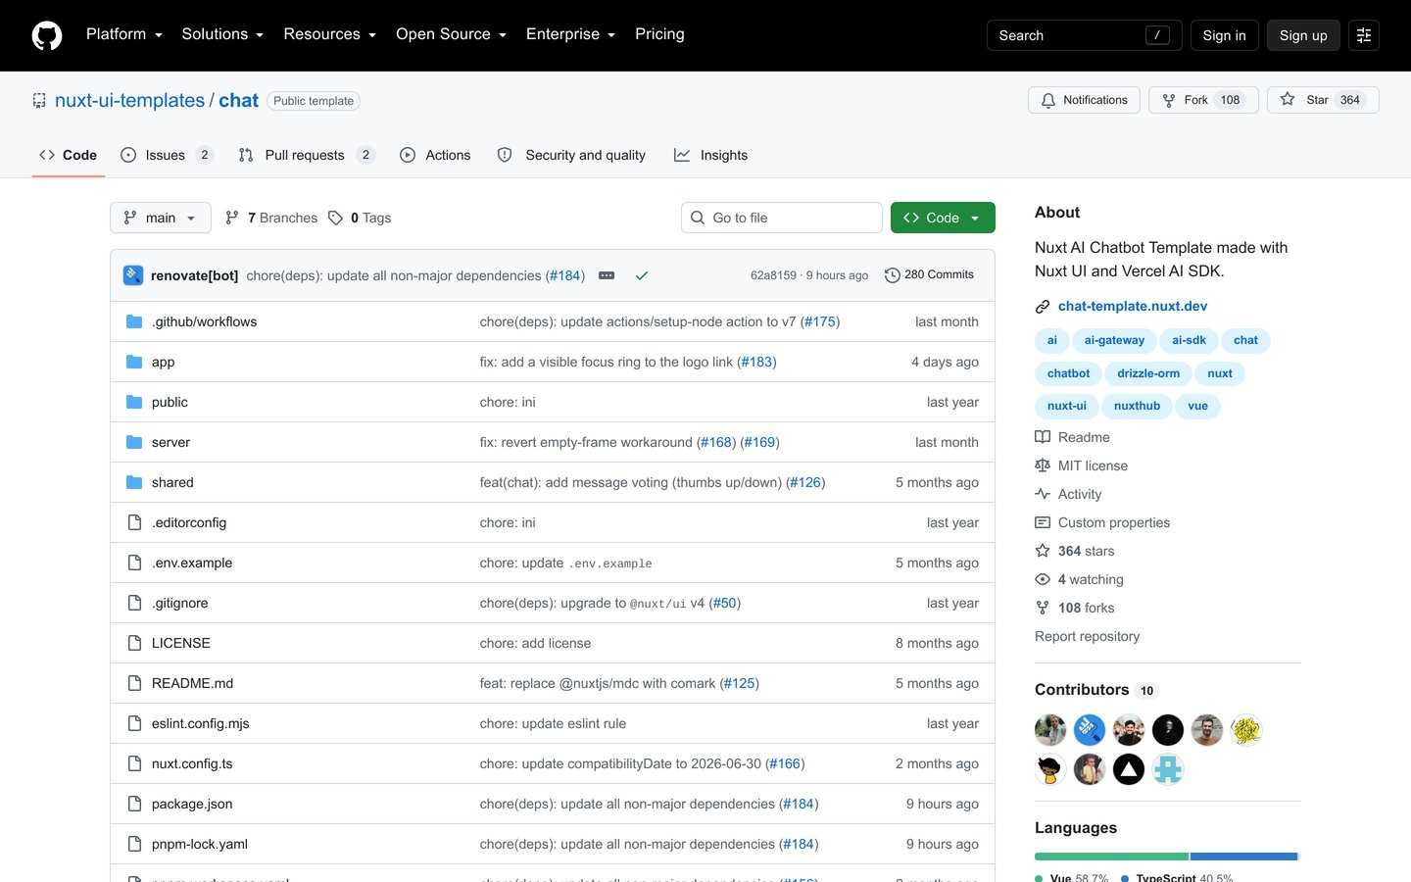Screen dimensions: 1411x882
Task: Click the file icon beside package.json
Action: (x=134, y=804)
